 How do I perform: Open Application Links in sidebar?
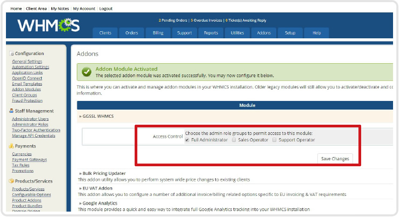click(x=27, y=73)
